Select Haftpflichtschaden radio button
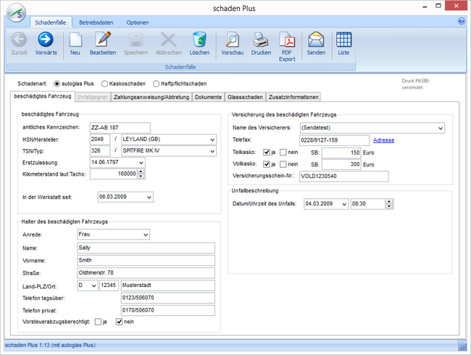The width and height of the screenshot is (471, 355). point(156,84)
